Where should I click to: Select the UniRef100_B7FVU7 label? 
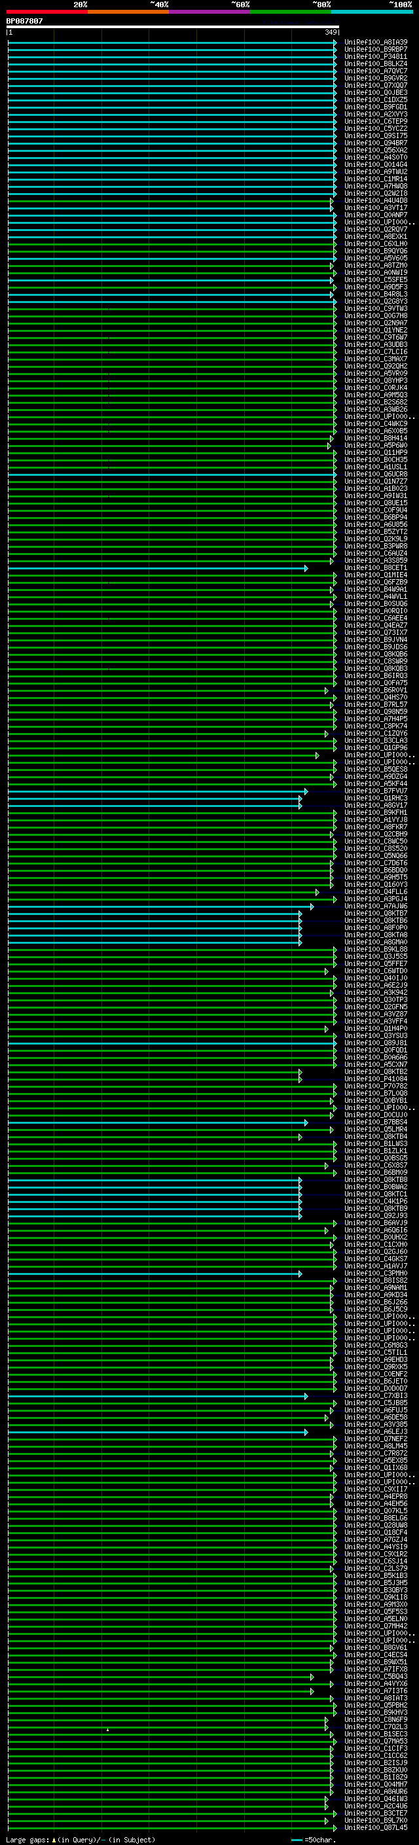tap(376, 791)
